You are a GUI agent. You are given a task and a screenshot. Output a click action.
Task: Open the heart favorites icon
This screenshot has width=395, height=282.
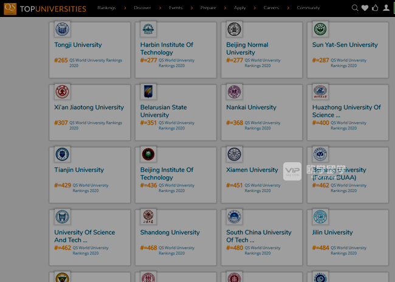point(365,8)
